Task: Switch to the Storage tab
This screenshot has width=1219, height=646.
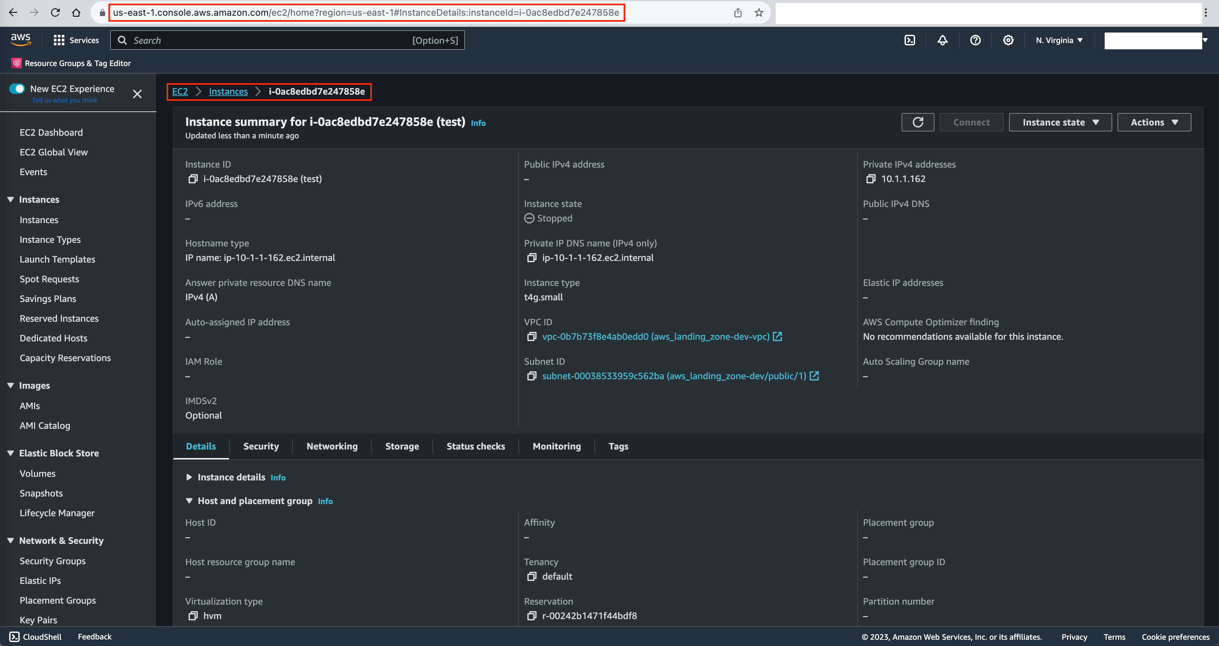Action: click(x=402, y=446)
